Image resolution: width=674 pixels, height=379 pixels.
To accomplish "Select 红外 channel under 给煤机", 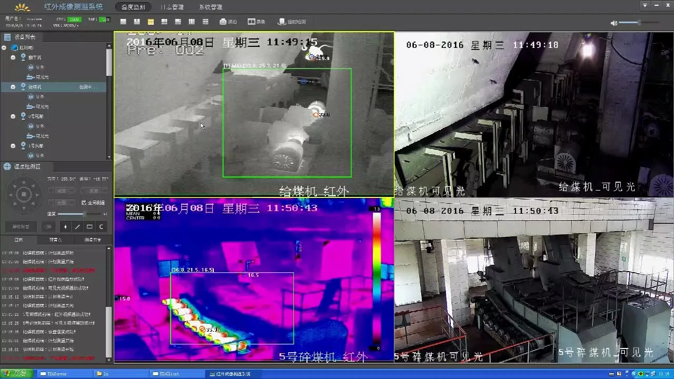I will 36,96.
